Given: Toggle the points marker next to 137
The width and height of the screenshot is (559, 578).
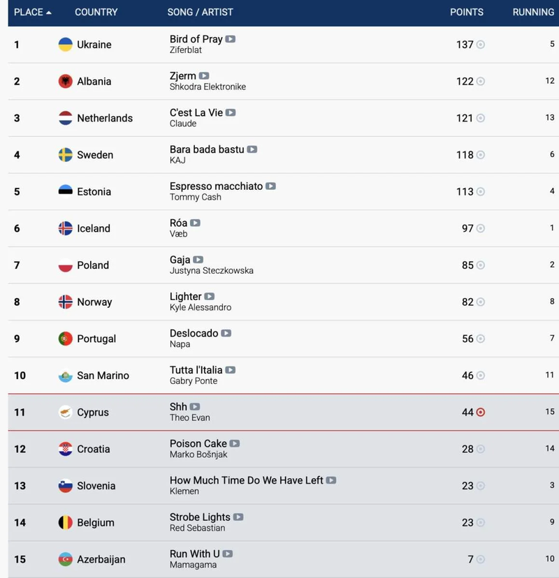Looking at the screenshot, I should [481, 45].
